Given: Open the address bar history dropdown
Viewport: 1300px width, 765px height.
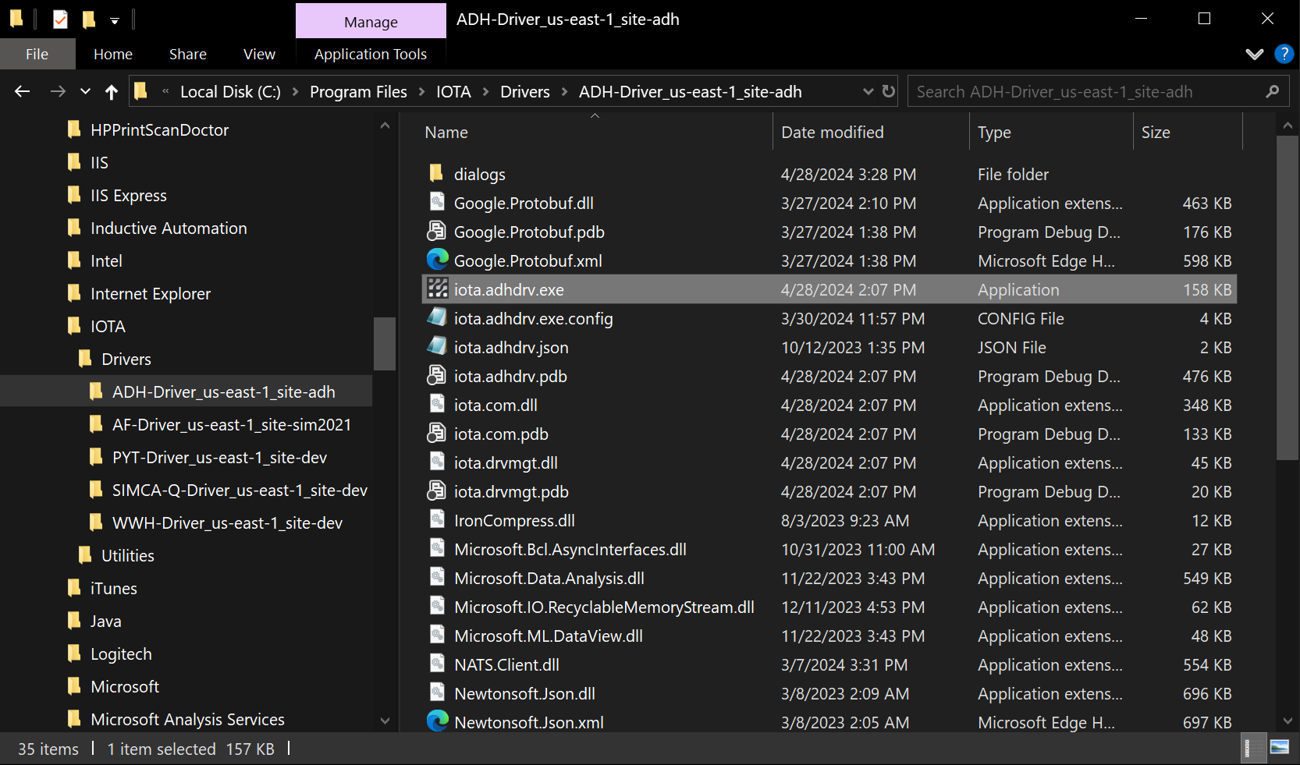Looking at the screenshot, I should pos(868,91).
